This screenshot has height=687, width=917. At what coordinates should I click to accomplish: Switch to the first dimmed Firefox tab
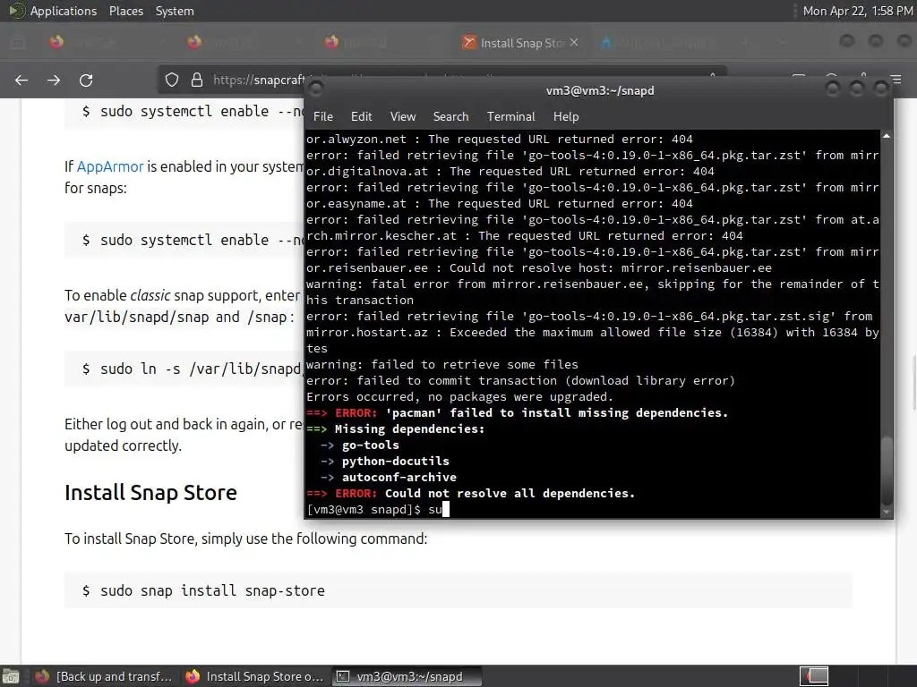pyautogui.click(x=106, y=43)
